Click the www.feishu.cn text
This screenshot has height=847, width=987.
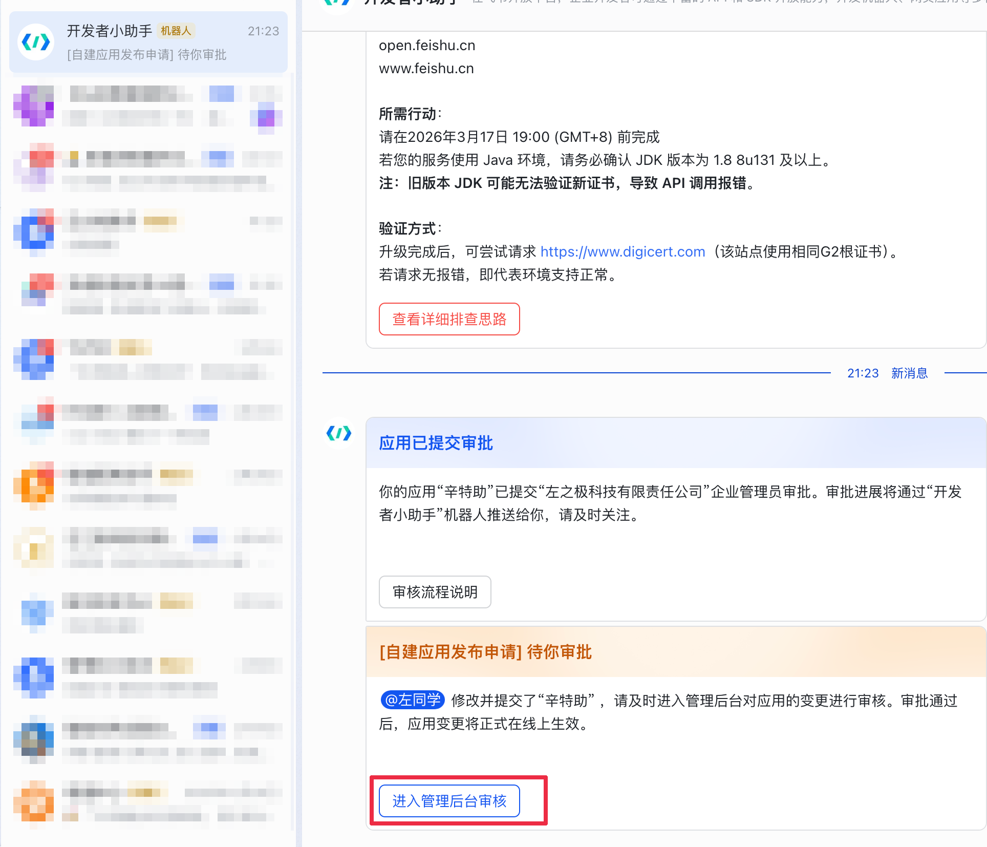tap(426, 69)
